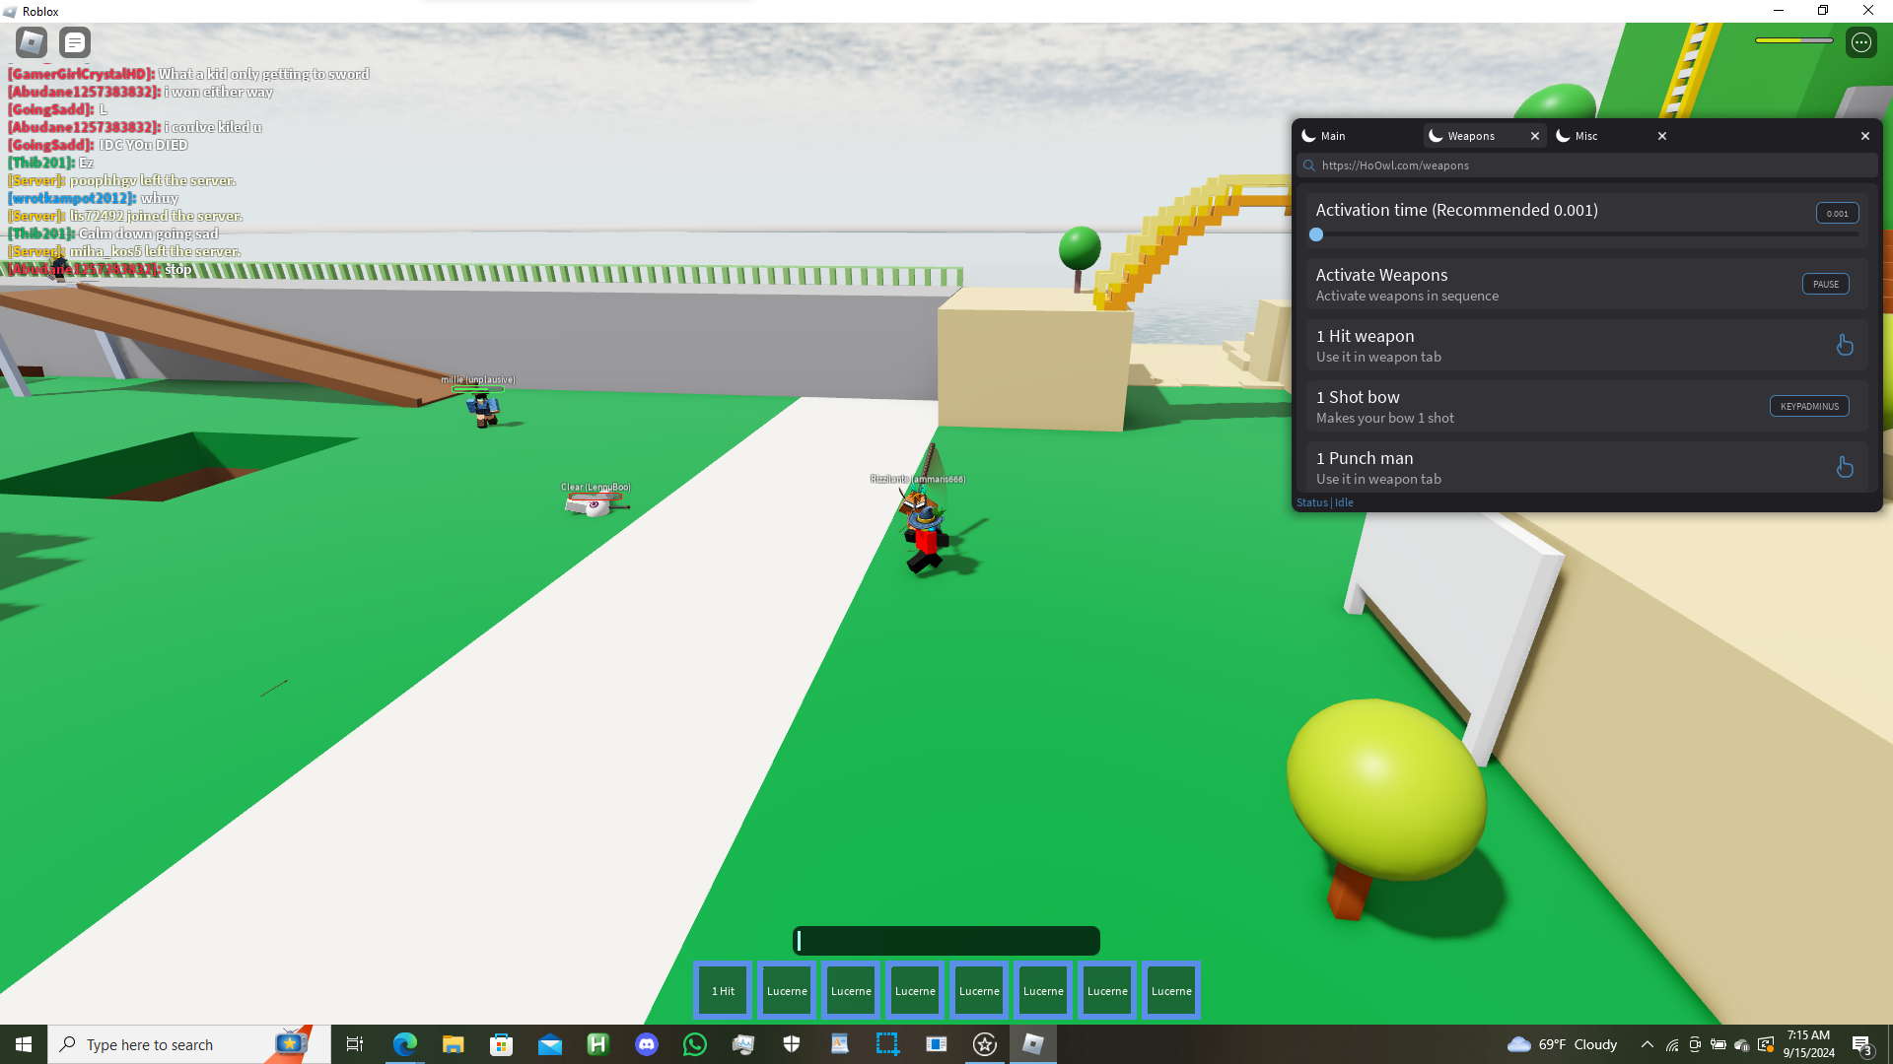Select the 1 Hit hotbar slot
This screenshot has width=1893, height=1064.
[x=724, y=991]
